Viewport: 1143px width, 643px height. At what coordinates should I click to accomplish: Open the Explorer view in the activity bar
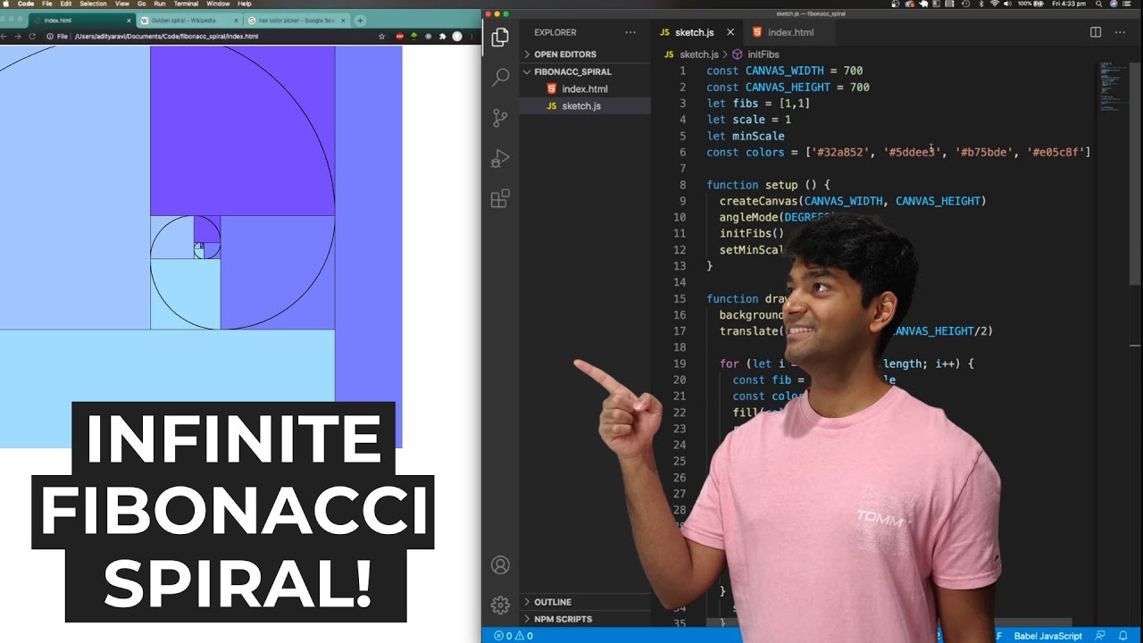click(500, 37)
